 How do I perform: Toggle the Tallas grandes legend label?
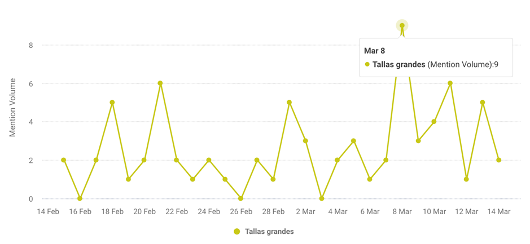click(269, 232)
